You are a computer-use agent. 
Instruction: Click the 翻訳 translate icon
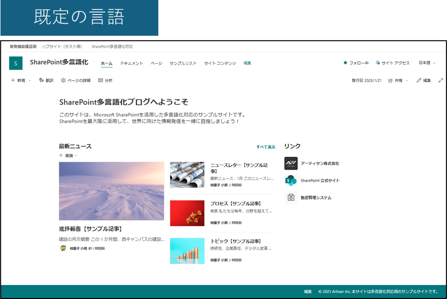point(42,80)
